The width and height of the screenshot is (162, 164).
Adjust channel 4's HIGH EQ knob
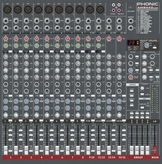[36, 57]
